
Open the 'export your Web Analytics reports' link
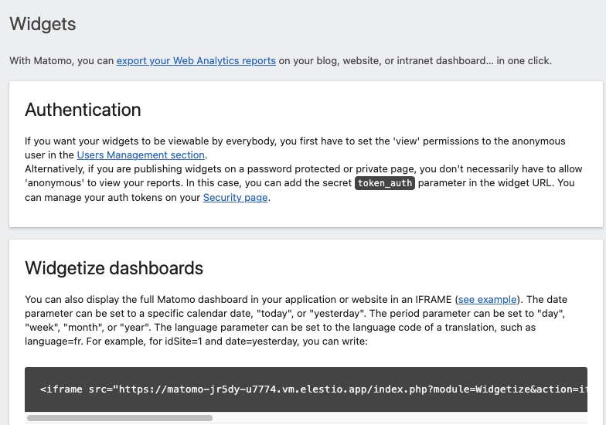[196, 61]
